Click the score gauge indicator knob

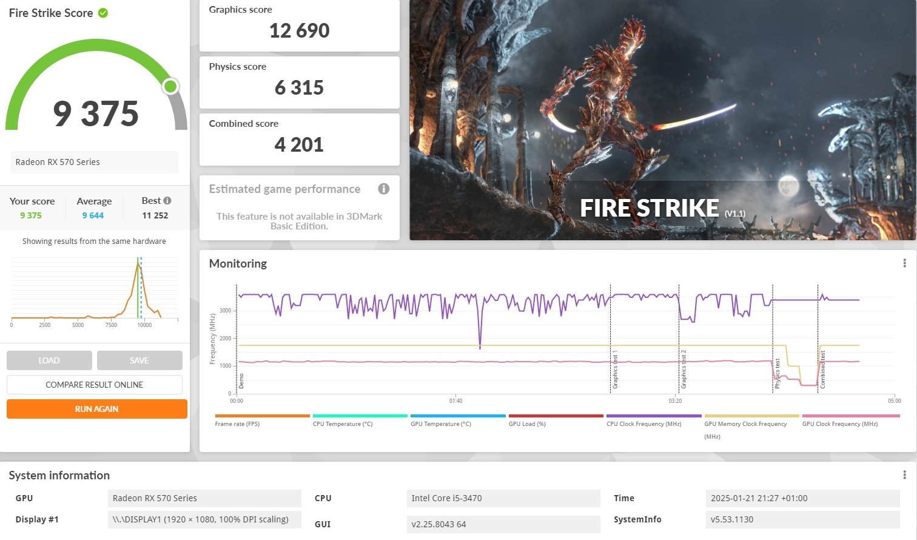[170, 87]
